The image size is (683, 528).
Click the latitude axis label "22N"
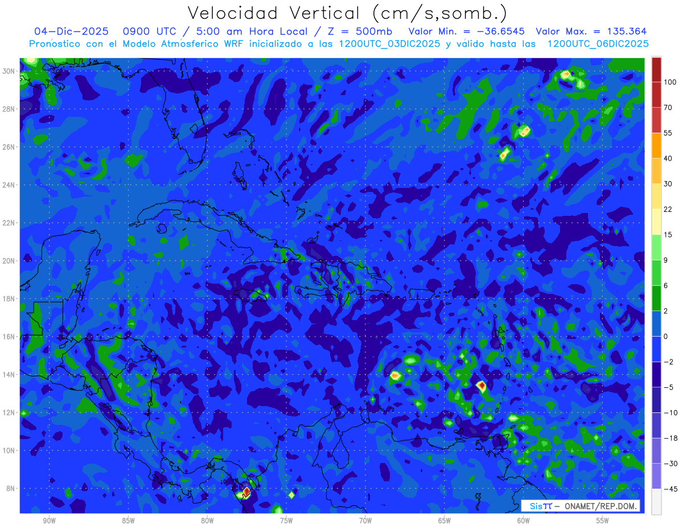point(9,223)
